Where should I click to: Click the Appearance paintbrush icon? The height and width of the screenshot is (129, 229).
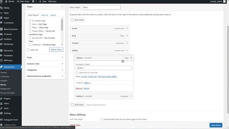pyautogui.click(x=1, y=67)
